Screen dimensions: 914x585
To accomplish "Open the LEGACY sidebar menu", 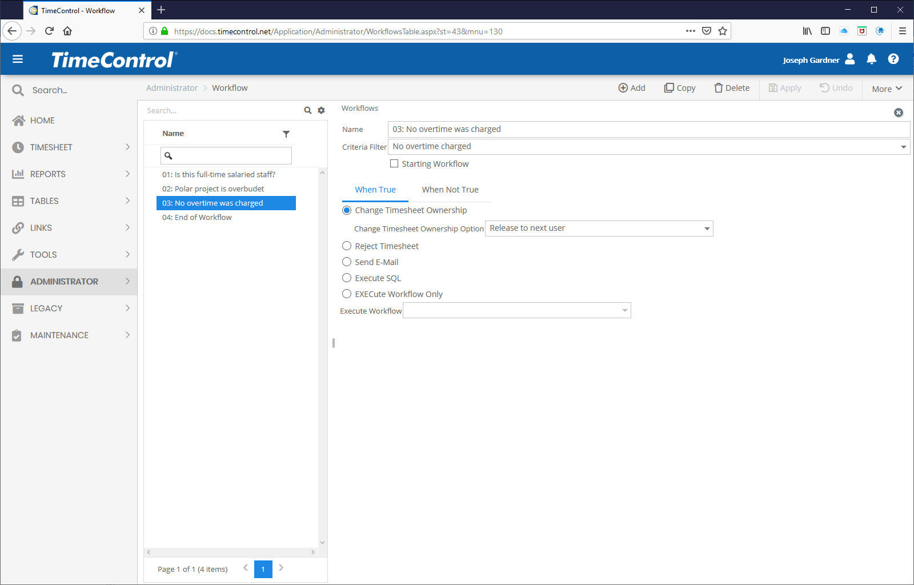I will (69, 308).
